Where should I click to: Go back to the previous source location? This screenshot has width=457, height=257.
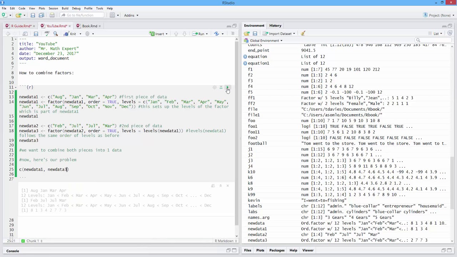pyautogui.click(x=8, y=34)
